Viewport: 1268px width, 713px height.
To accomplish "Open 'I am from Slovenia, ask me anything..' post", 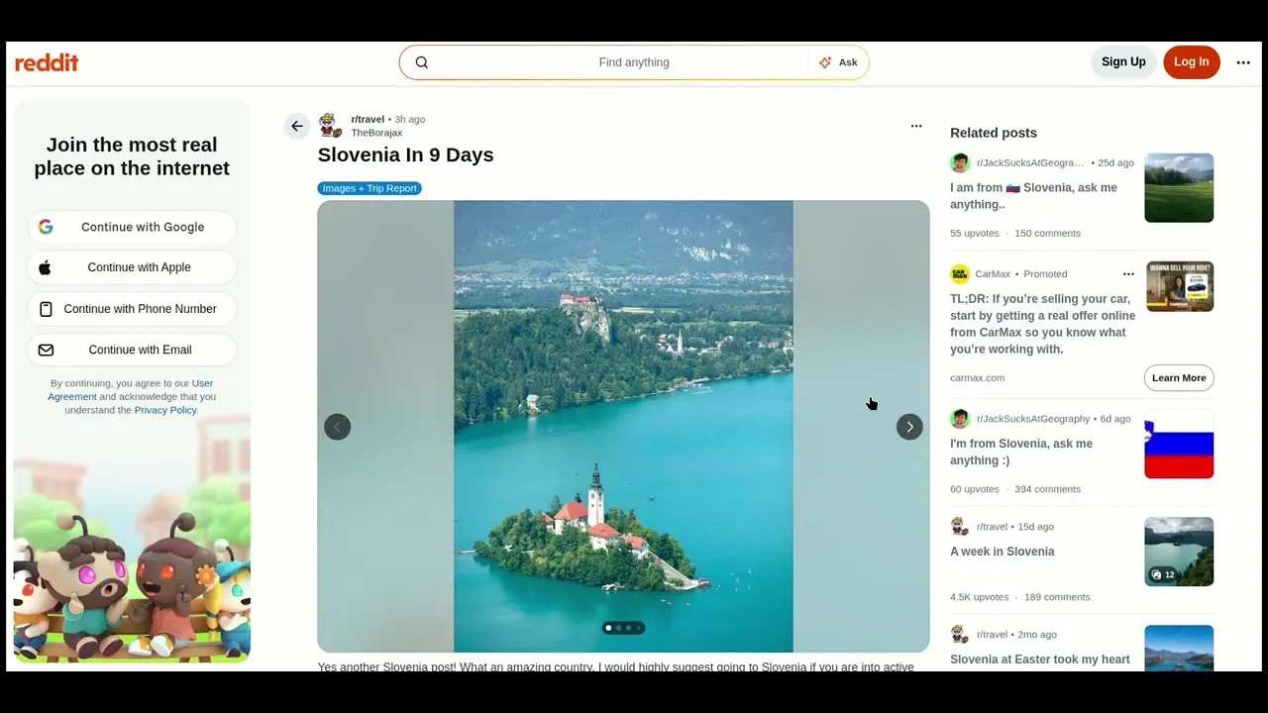I will coord(1033,196).
